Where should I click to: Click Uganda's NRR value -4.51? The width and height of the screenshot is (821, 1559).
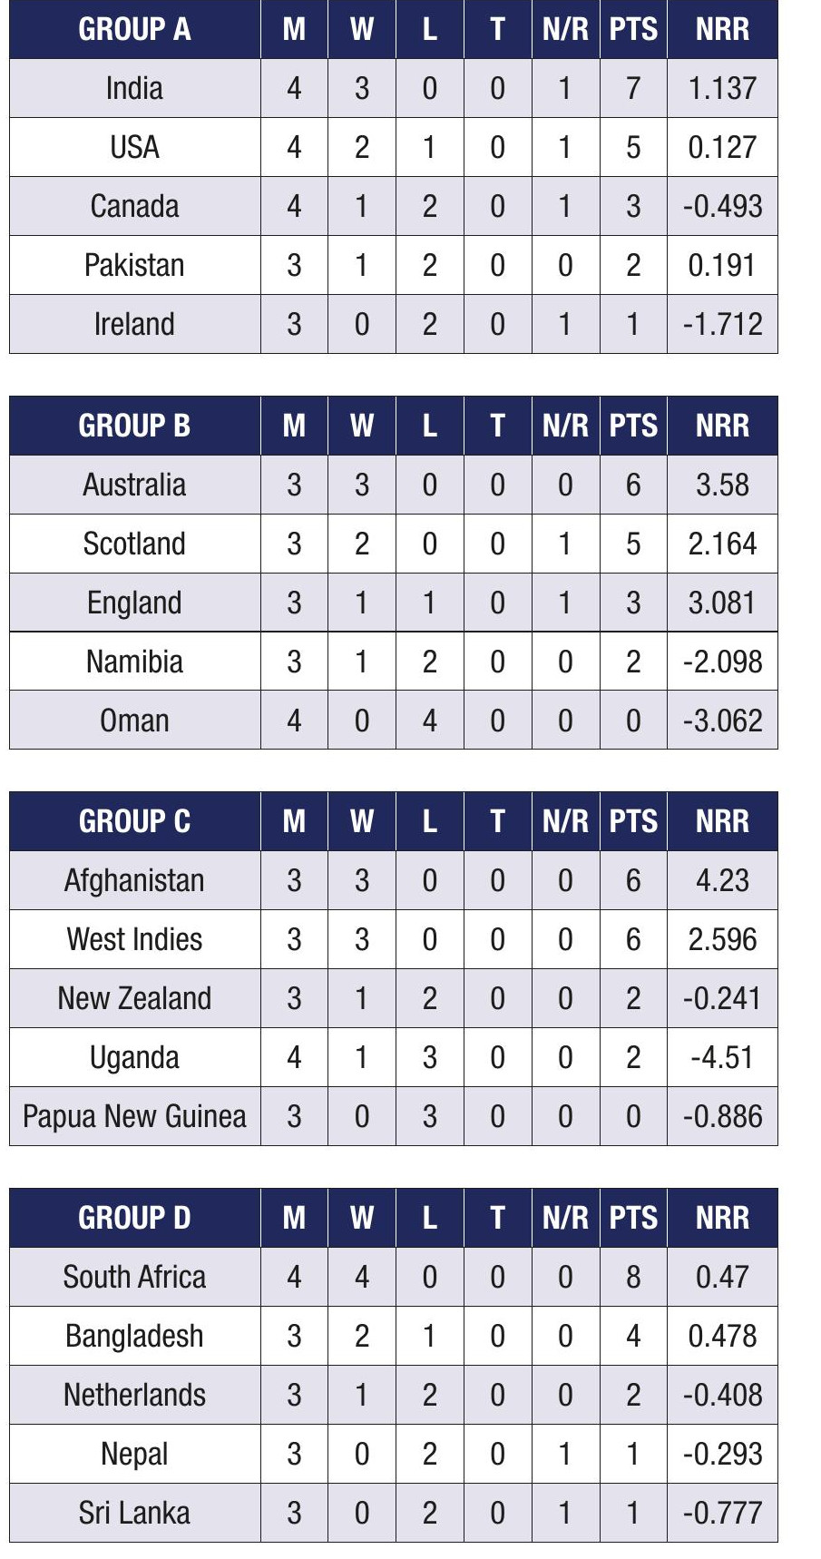[722, 1057]
